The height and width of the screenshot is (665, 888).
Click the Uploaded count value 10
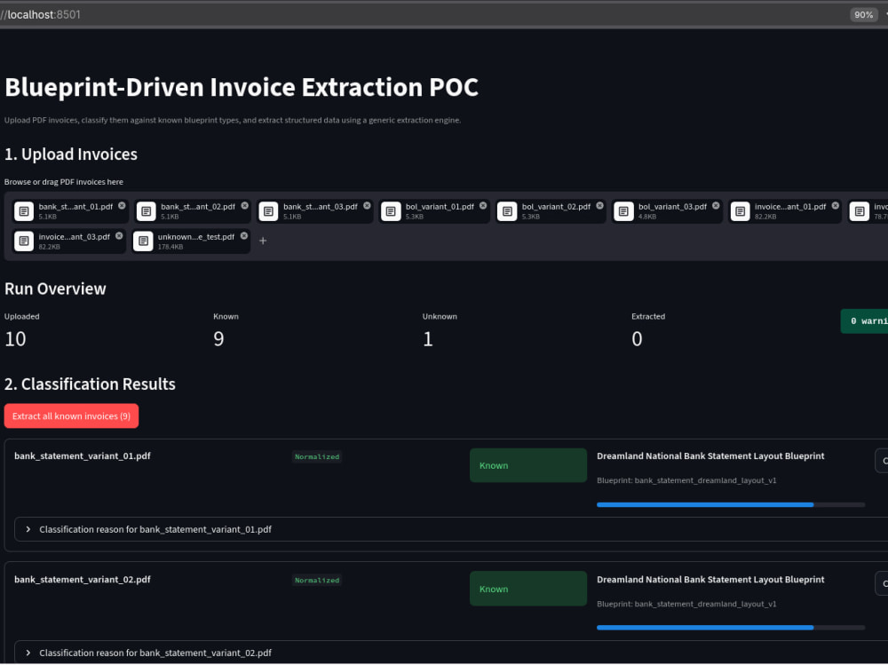tap(15, 339)
